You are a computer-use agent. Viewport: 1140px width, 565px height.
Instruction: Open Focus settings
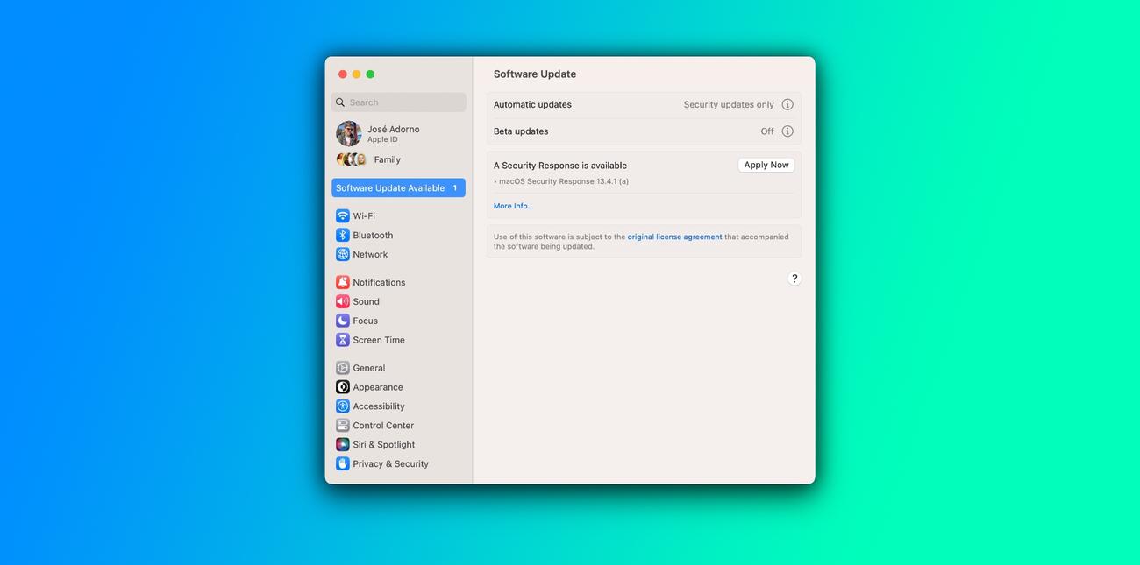pos(365,320)
